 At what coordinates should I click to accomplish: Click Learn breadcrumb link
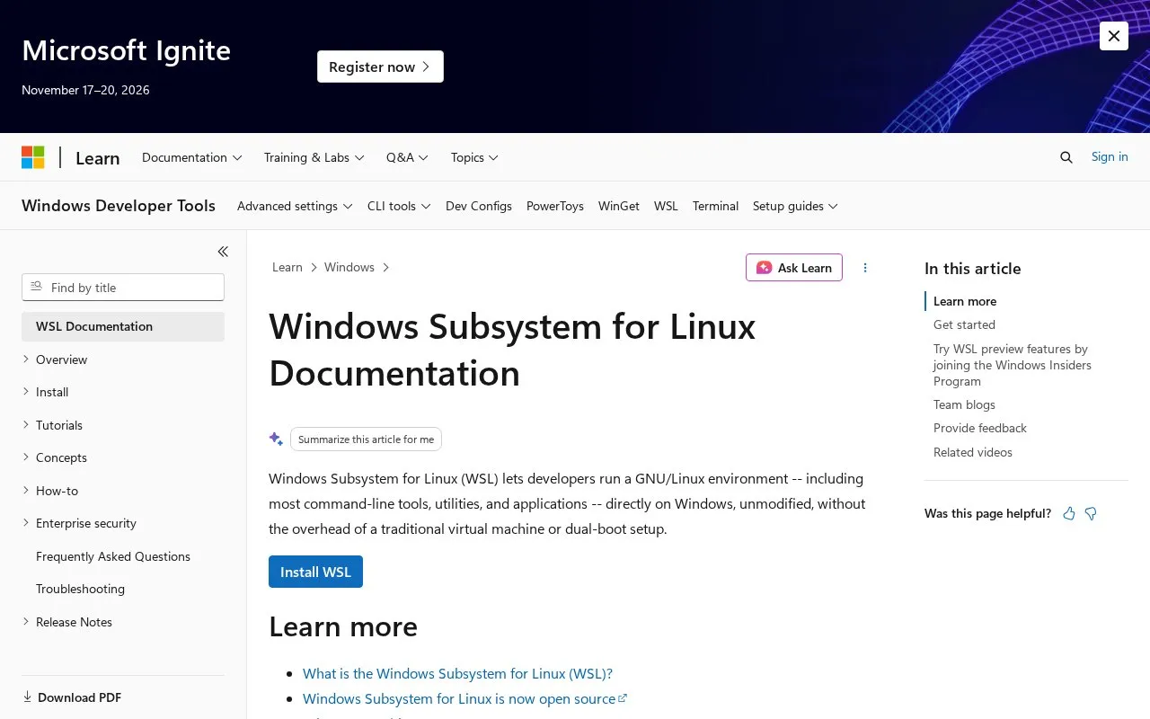tap(287, 267)
